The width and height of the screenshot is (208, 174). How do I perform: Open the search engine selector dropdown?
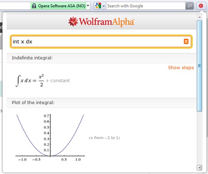pos(104,6)
